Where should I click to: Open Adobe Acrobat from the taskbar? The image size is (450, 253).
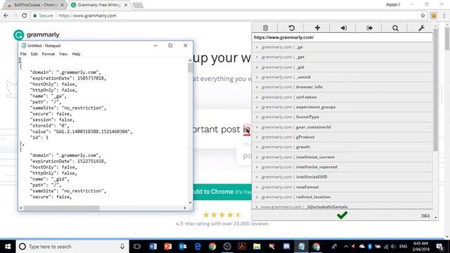click(x=242, y=247)
